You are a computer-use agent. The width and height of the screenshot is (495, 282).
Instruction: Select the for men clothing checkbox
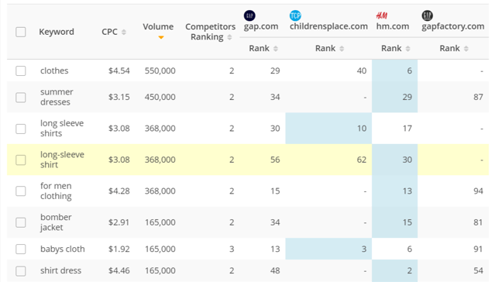click(x=21, y=191)
